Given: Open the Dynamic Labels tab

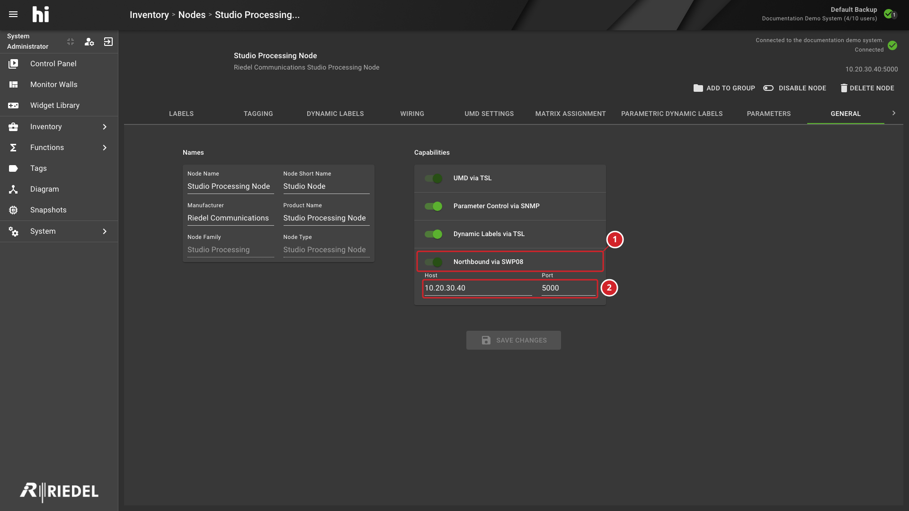Looking at the screenshot, I should coord(335,114).
